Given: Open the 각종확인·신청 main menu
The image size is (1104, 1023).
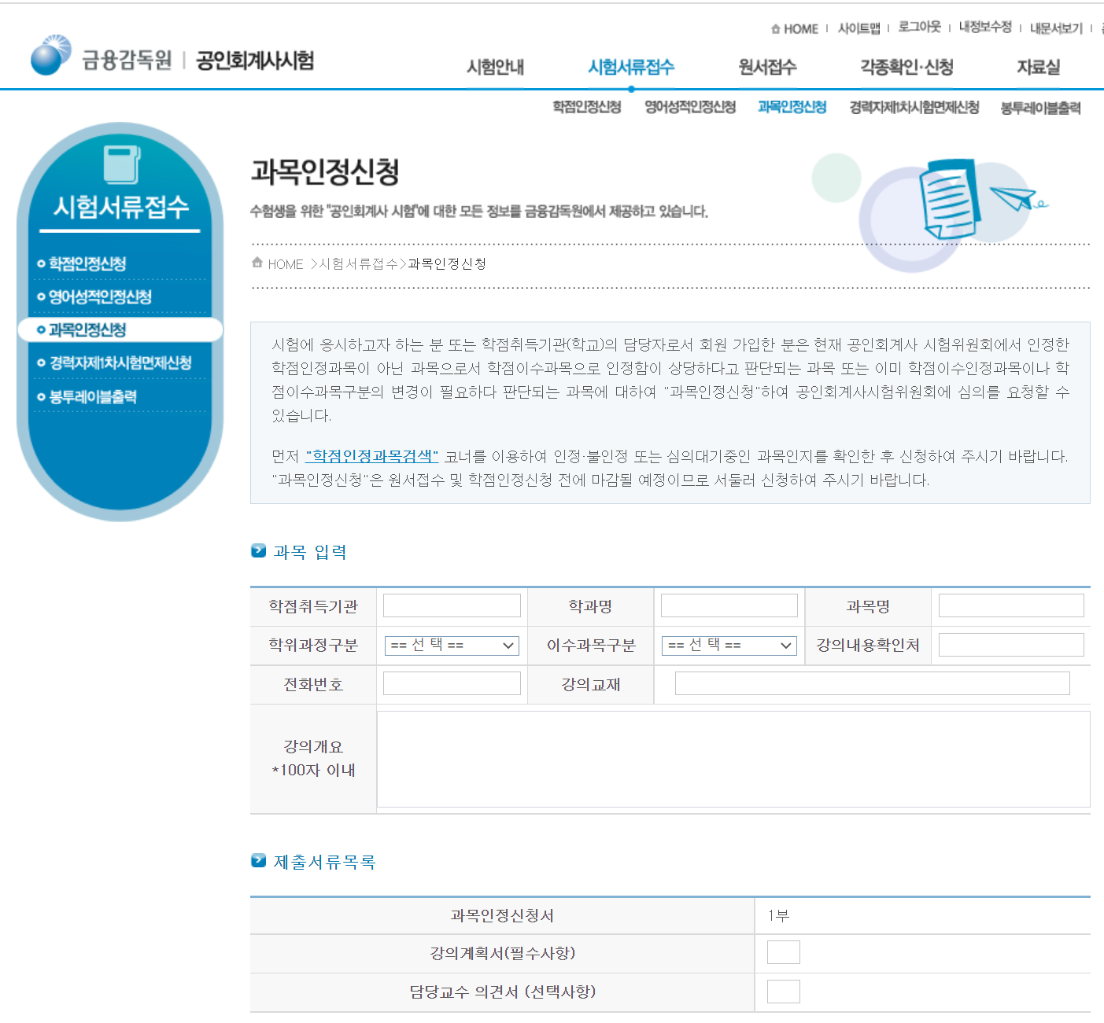Looking at the screenshot, I should (906, 68).
